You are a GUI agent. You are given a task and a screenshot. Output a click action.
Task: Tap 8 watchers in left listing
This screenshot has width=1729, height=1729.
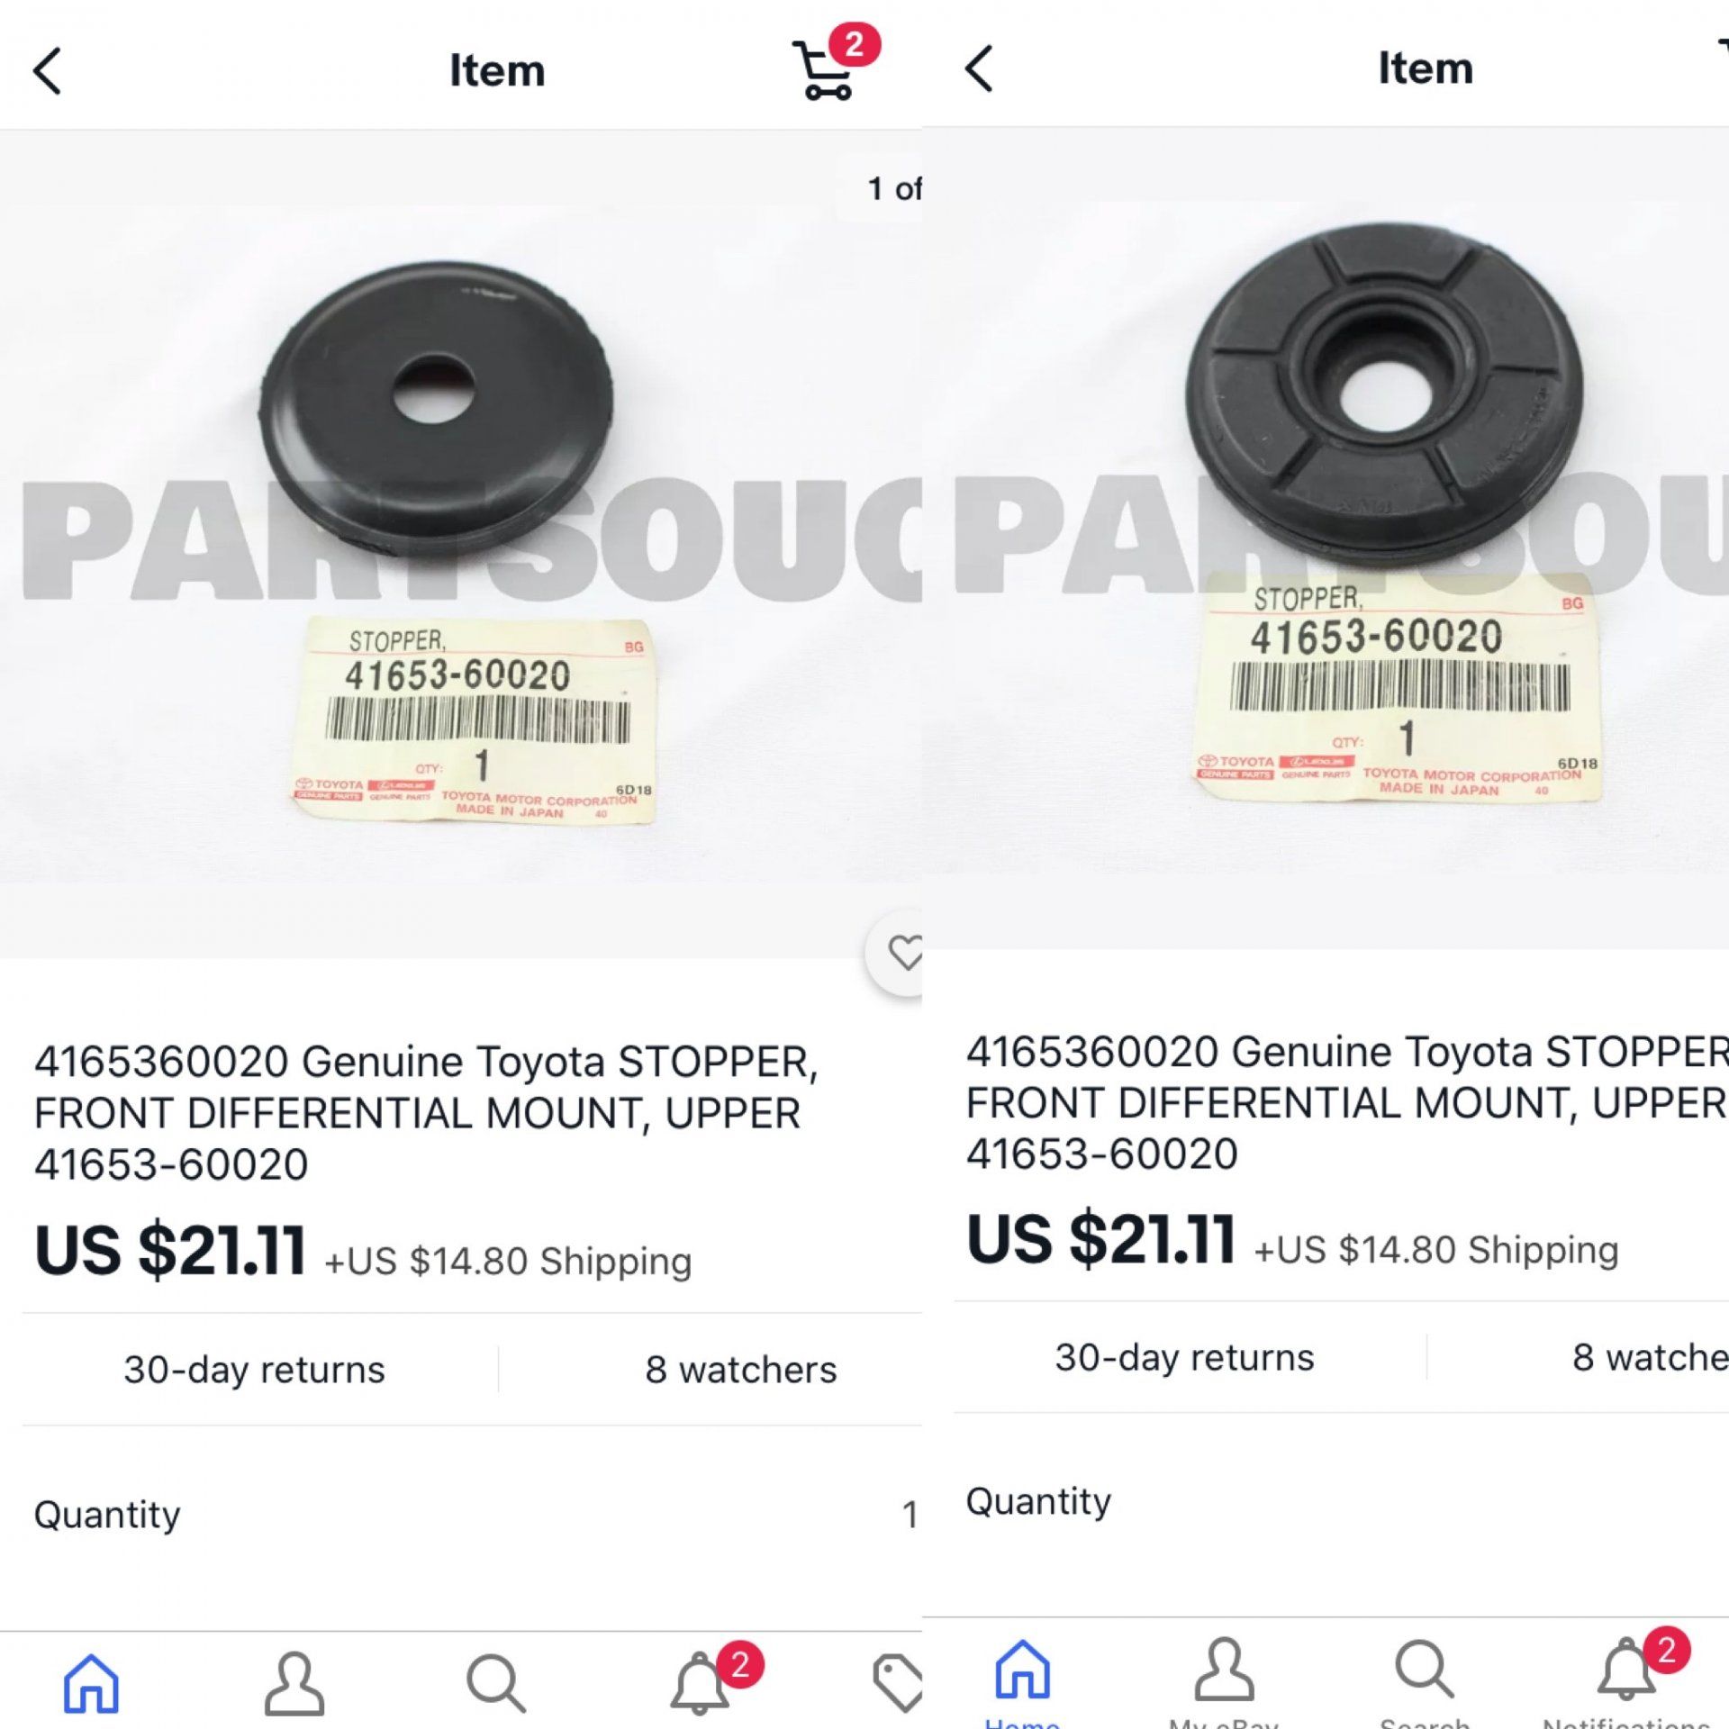click(740, 1370)
